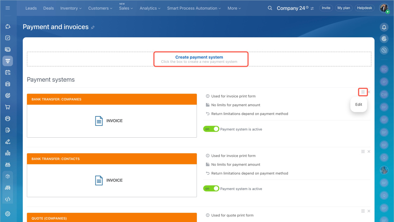
Task: Open the calendar icon in left sidebar
Action: pos(8,72)
